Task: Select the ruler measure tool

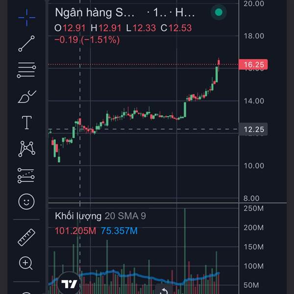Action: tap(26, 237)
